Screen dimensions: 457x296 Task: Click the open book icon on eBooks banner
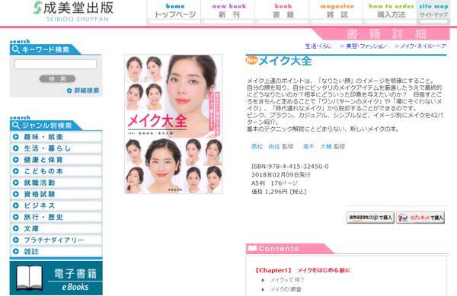(29, 278)
